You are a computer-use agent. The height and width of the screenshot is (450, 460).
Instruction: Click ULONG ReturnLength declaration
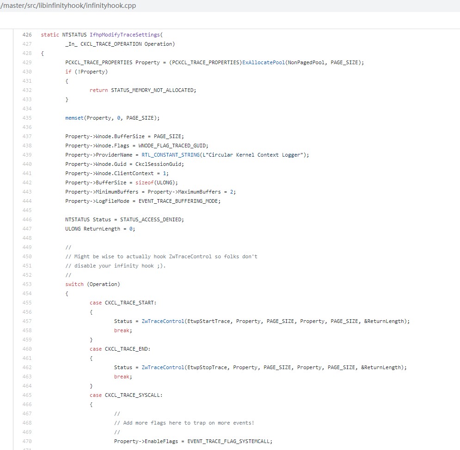click(x=100, y=229)
